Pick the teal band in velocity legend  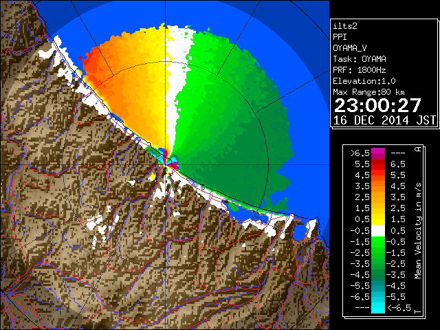click(x=378, y=286)
